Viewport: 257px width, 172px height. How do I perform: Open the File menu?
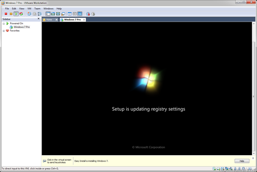7,8
